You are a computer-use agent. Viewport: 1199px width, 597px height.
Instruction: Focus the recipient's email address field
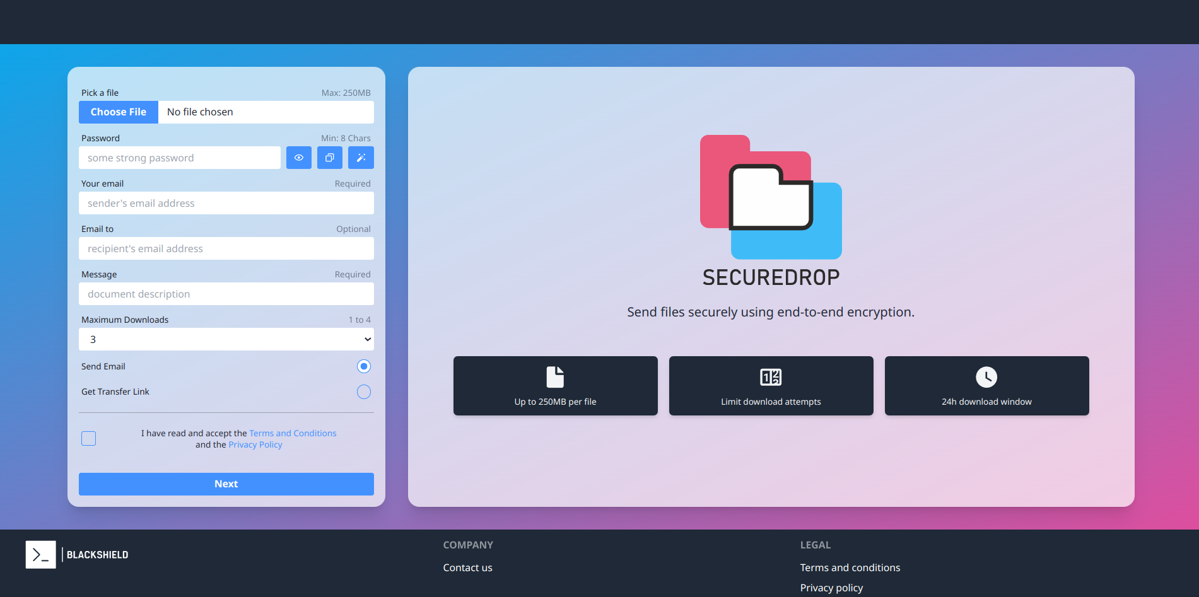(226, 248)
